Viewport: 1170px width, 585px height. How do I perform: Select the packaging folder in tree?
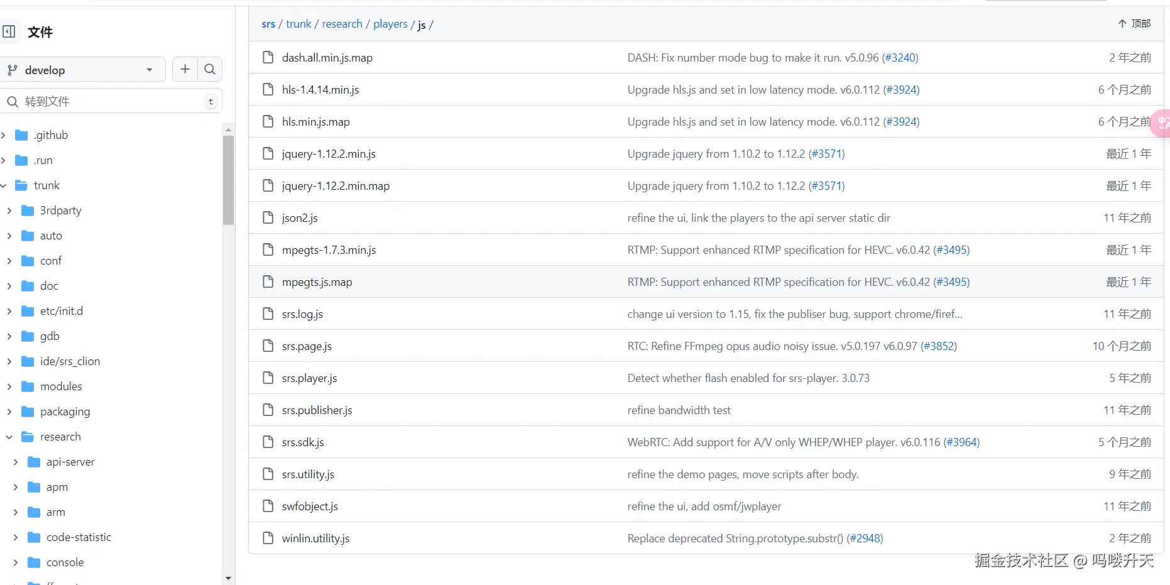tap(65, 412)
